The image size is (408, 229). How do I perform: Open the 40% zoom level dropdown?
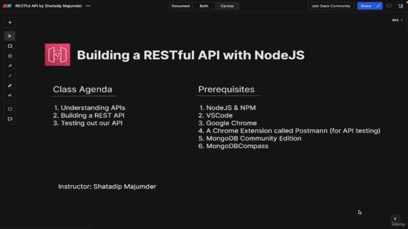click(397, 20)
